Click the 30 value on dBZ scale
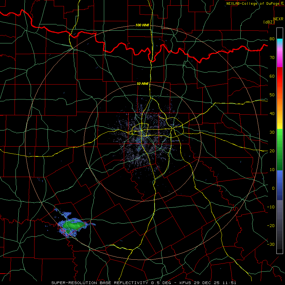The image size is (285, 285). click(x=272, y=132)
